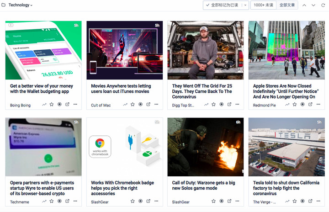Click the Cult of Mac source name
This screenshot has width=329, height=212.
tap(101, 106)
